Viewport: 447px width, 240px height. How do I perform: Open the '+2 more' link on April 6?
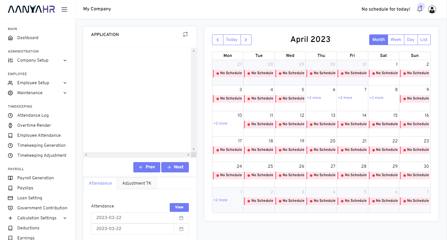click(x=314, y=98)
